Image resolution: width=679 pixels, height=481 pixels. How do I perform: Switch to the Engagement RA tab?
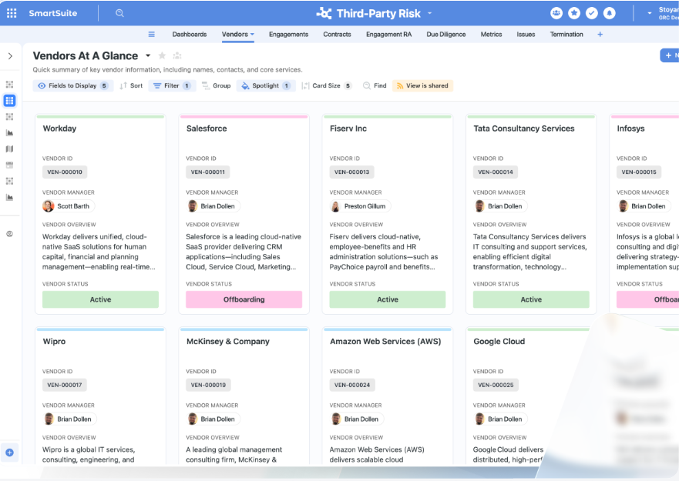click(x=388, y=34)
